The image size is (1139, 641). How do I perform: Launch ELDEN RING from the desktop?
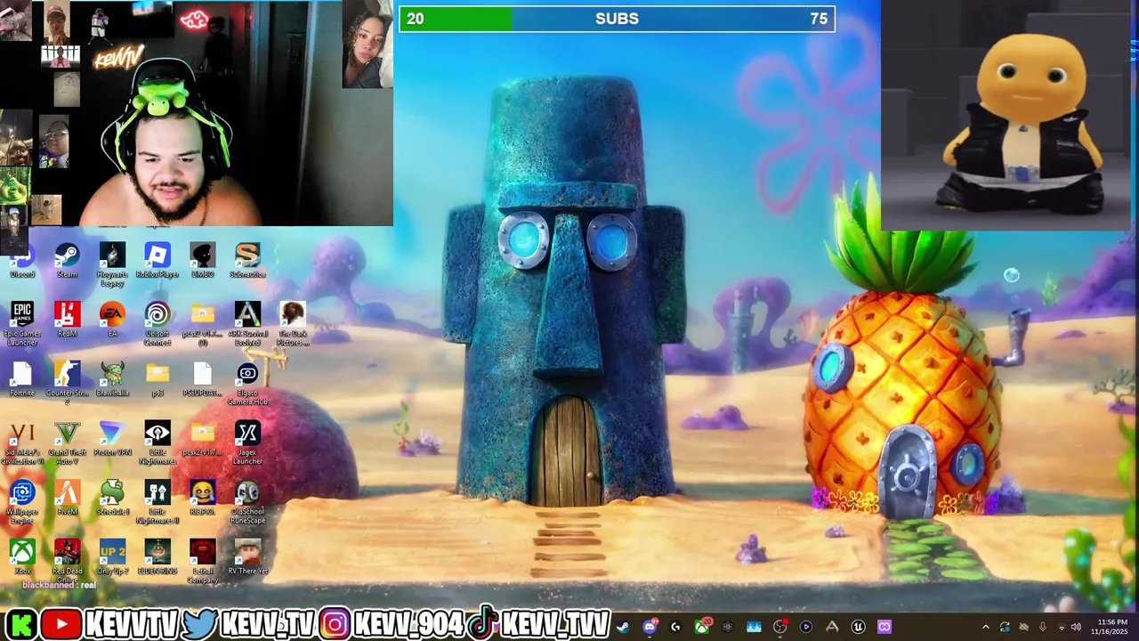click(158, 557)
